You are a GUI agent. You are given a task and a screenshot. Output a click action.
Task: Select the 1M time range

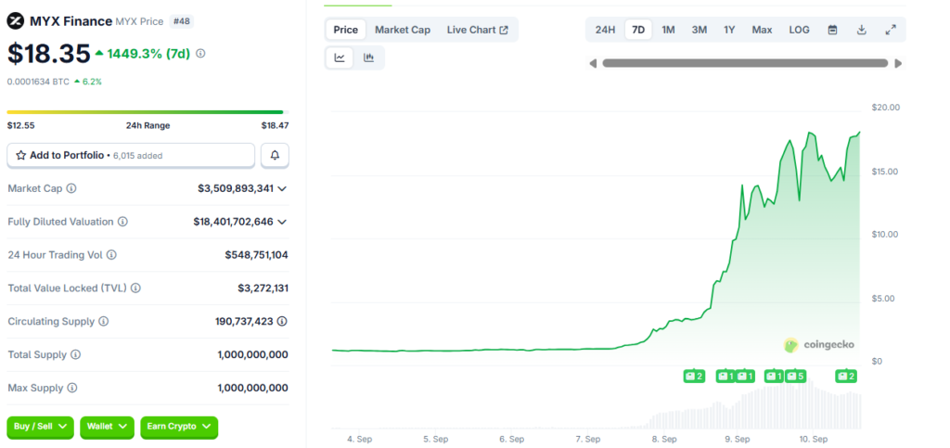[668, 30]
